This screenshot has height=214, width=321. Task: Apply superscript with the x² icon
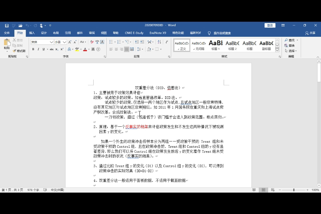[62, 49]
